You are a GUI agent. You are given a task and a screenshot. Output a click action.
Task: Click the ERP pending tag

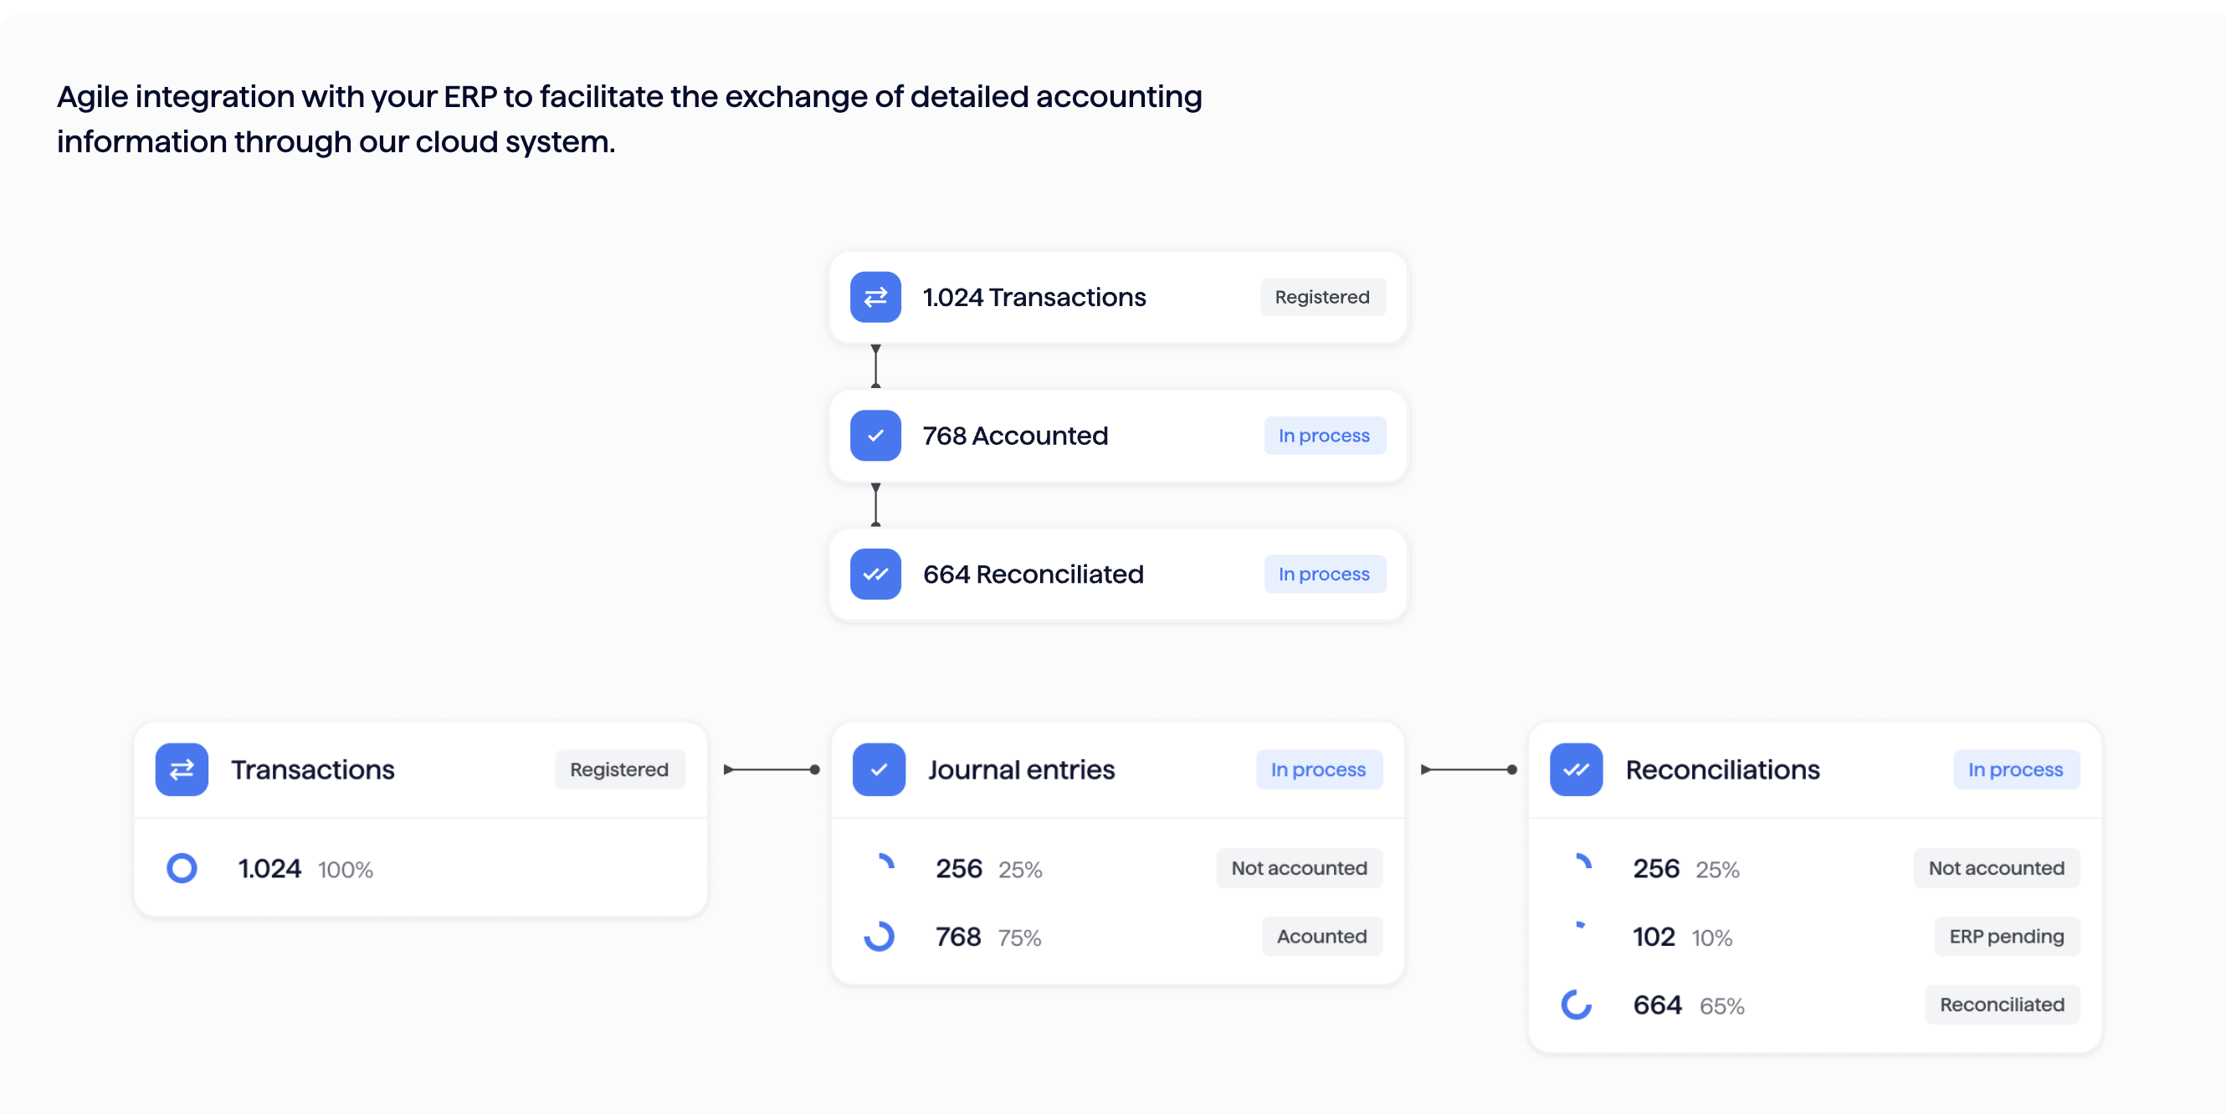point(2006,936)
